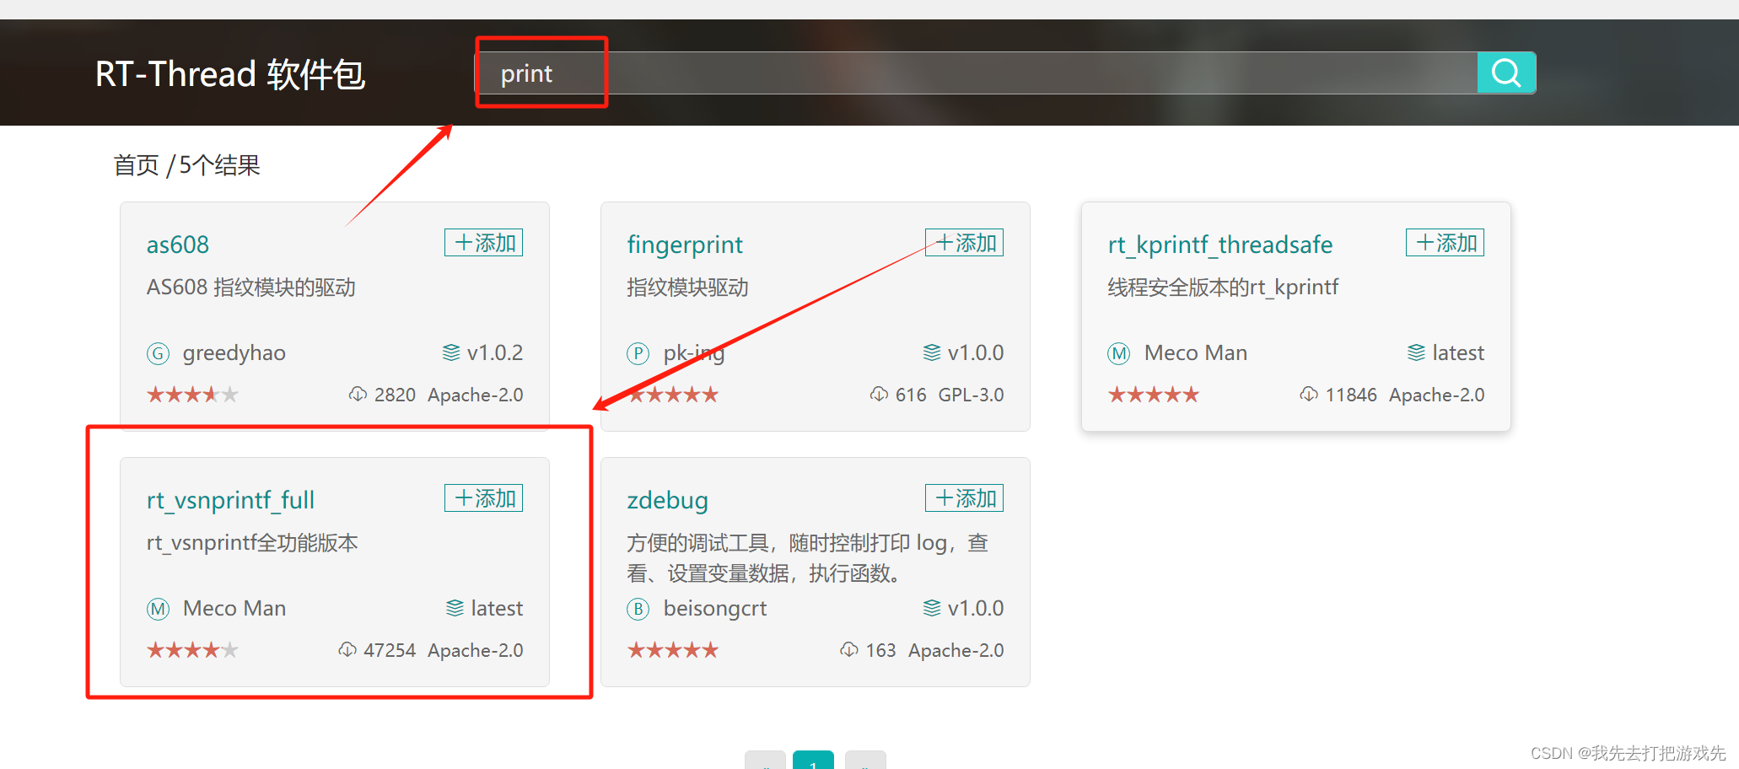This screenshot has width=1739, height=769.
Task: Click pk-ing's avatar icon on fingerprint card
Action: click(x=638, y=353)
